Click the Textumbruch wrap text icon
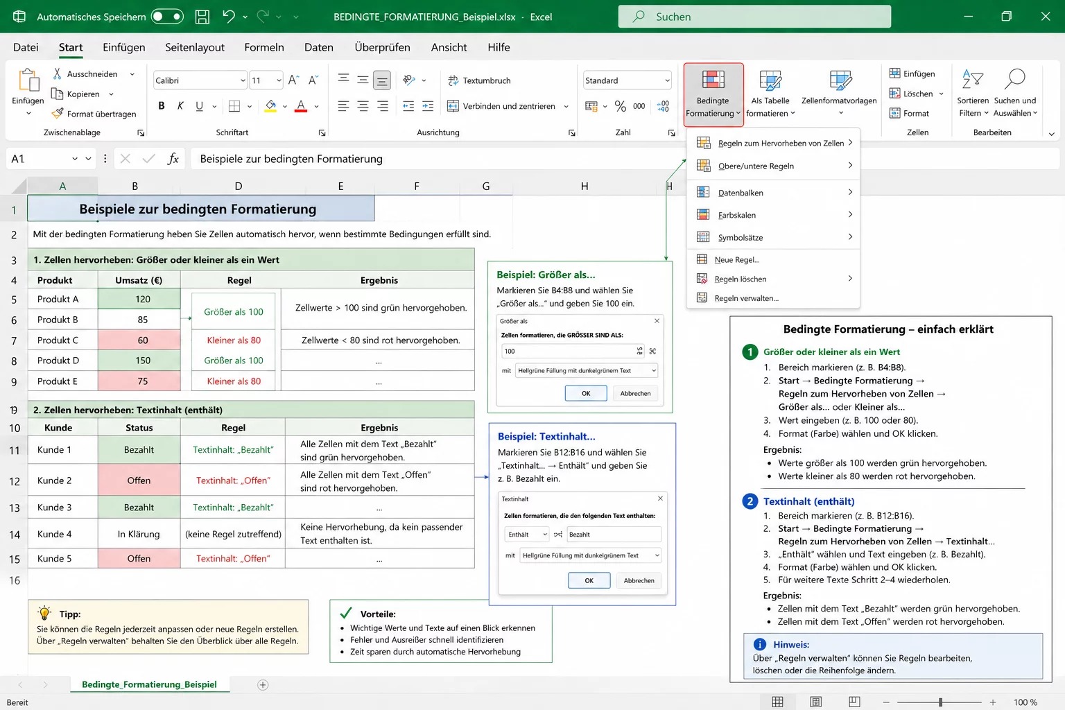Image resolution: width=1065 pixels, height=710 pixels. pos(453,80)
